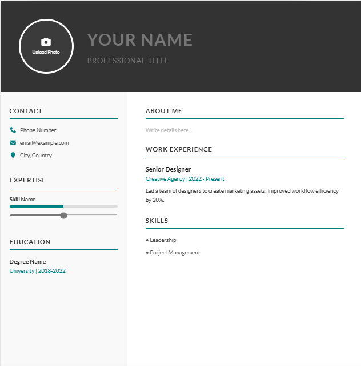The width and height of the screenshot is (361, 366).
Task: Edit the PROFESSIONAL TITLE field
Action: tap(128, 61)
